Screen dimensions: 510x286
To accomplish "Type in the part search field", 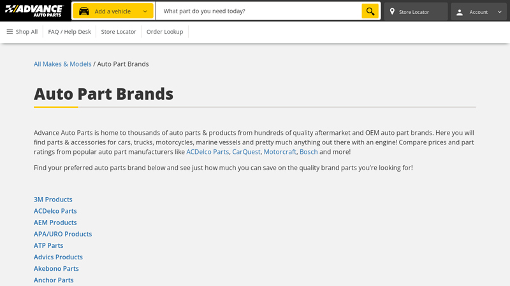I will (x=258, y=11).
